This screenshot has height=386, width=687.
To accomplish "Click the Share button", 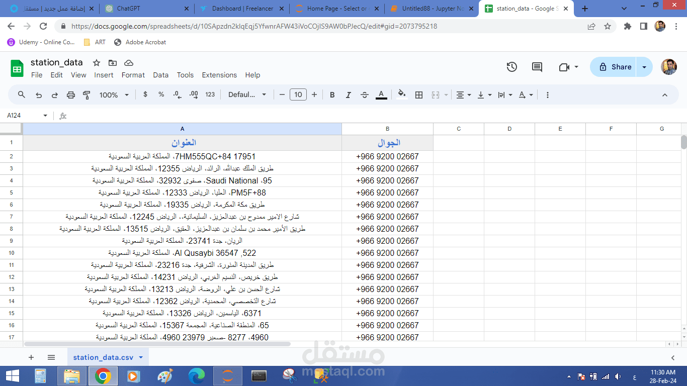I will pyautogui.click(x=613, y=67).
